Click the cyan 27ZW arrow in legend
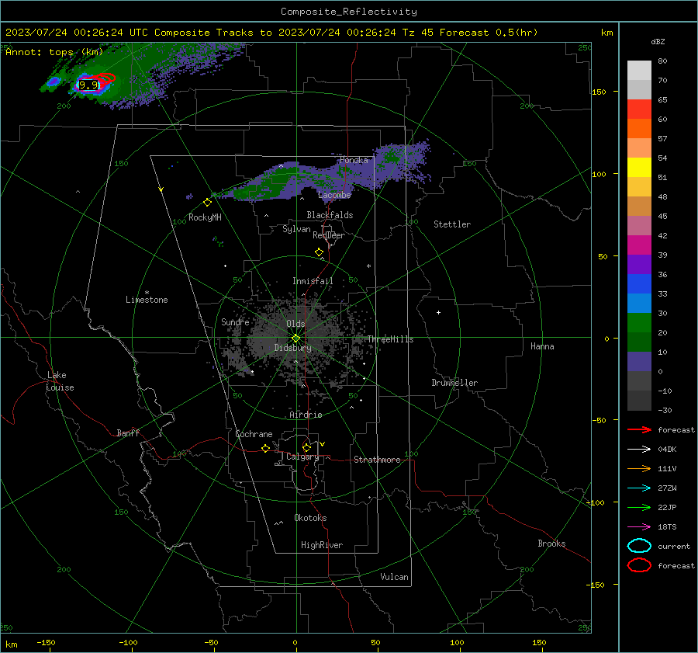 tap(639, 488)
